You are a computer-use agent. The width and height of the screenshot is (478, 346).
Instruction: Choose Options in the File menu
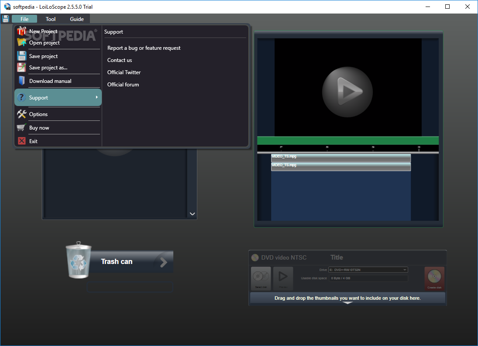point(38,114)
